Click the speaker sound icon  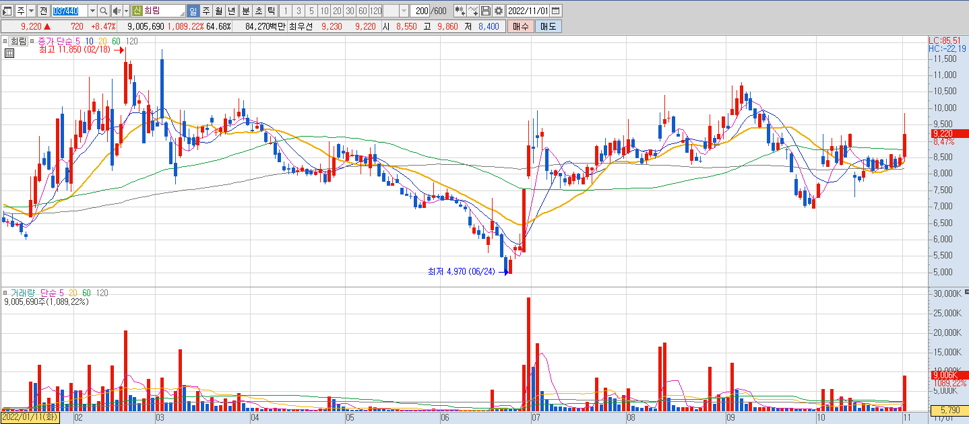[x=117, y=11]
